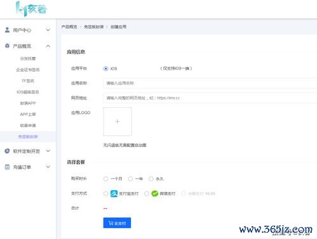Open APP上架 in the sidebar
Image resolution: width=317 pixels, height=239 pixels.
pos(28,114)
